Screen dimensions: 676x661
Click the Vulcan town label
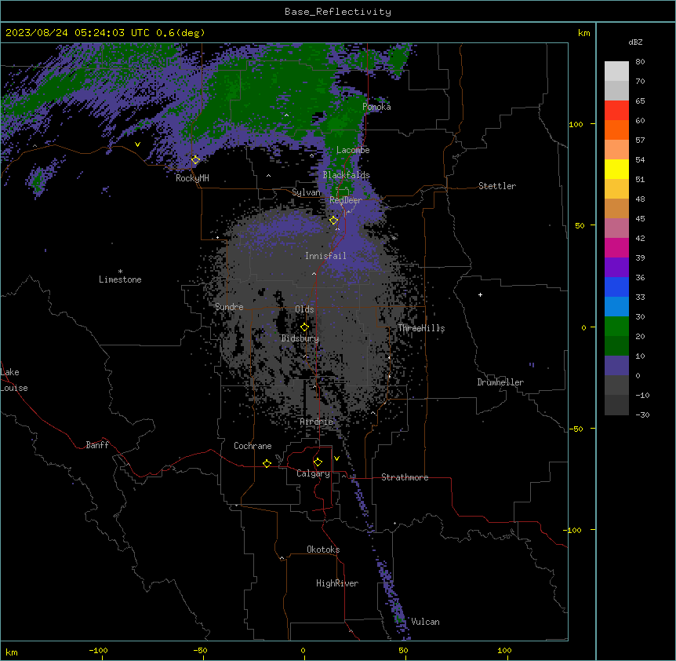[x=425, y=622]
